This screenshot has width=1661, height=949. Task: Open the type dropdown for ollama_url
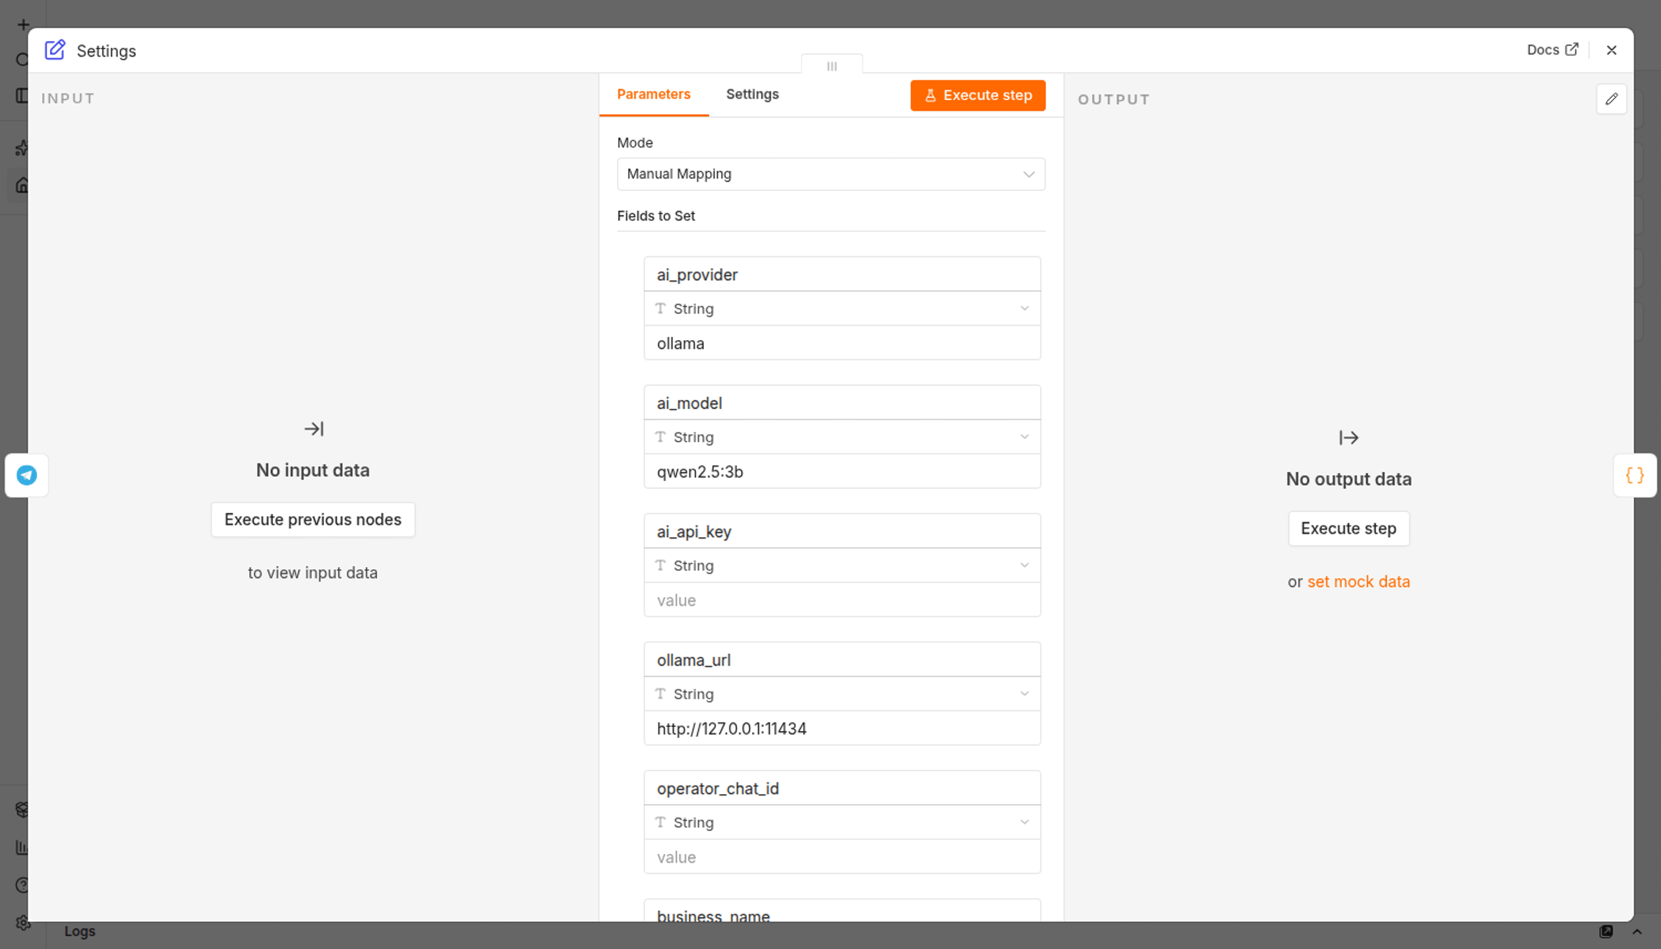click(x=842, y=694)
